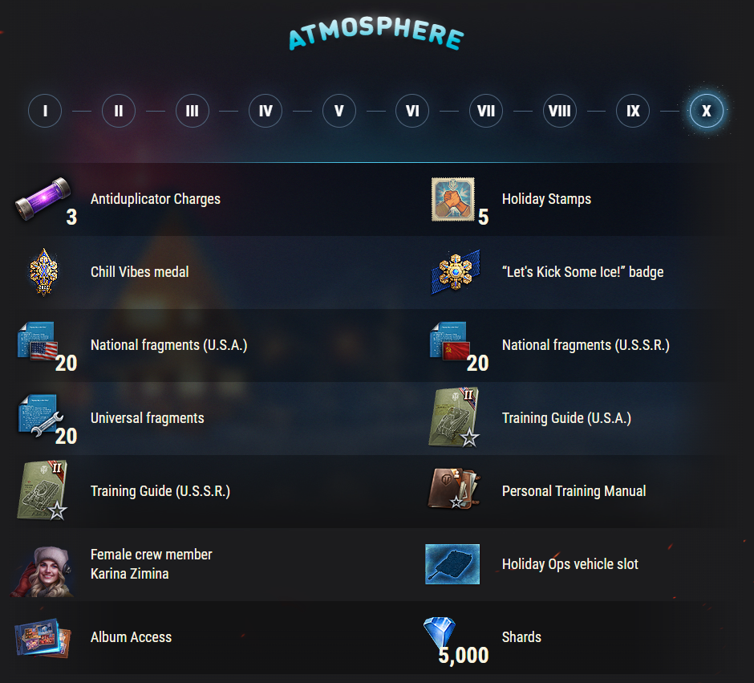Screen dimensions: 754x683
Task: Open the Karina Zimina crew portrait
Action: 43,571
